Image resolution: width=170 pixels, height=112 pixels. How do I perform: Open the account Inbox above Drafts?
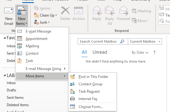11,83
